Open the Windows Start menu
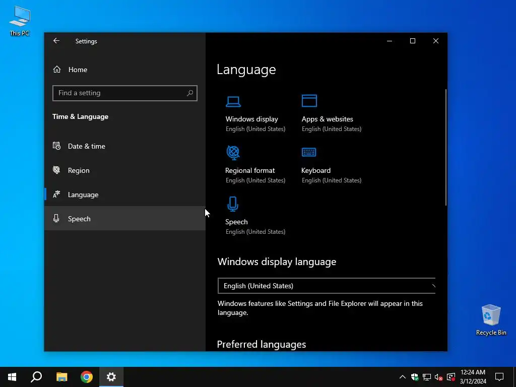The height and width of the screenshot is (387, 516). point(12,377)
